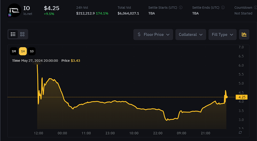Click the chart refresh icon

click(x=240, y=133)
